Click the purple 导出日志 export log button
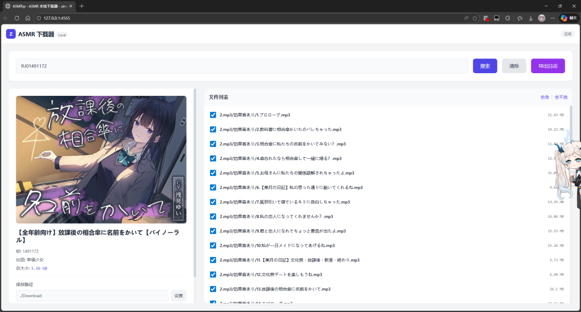Image resolution: width=581 pixels, height=312 pixels. point(548,66)
